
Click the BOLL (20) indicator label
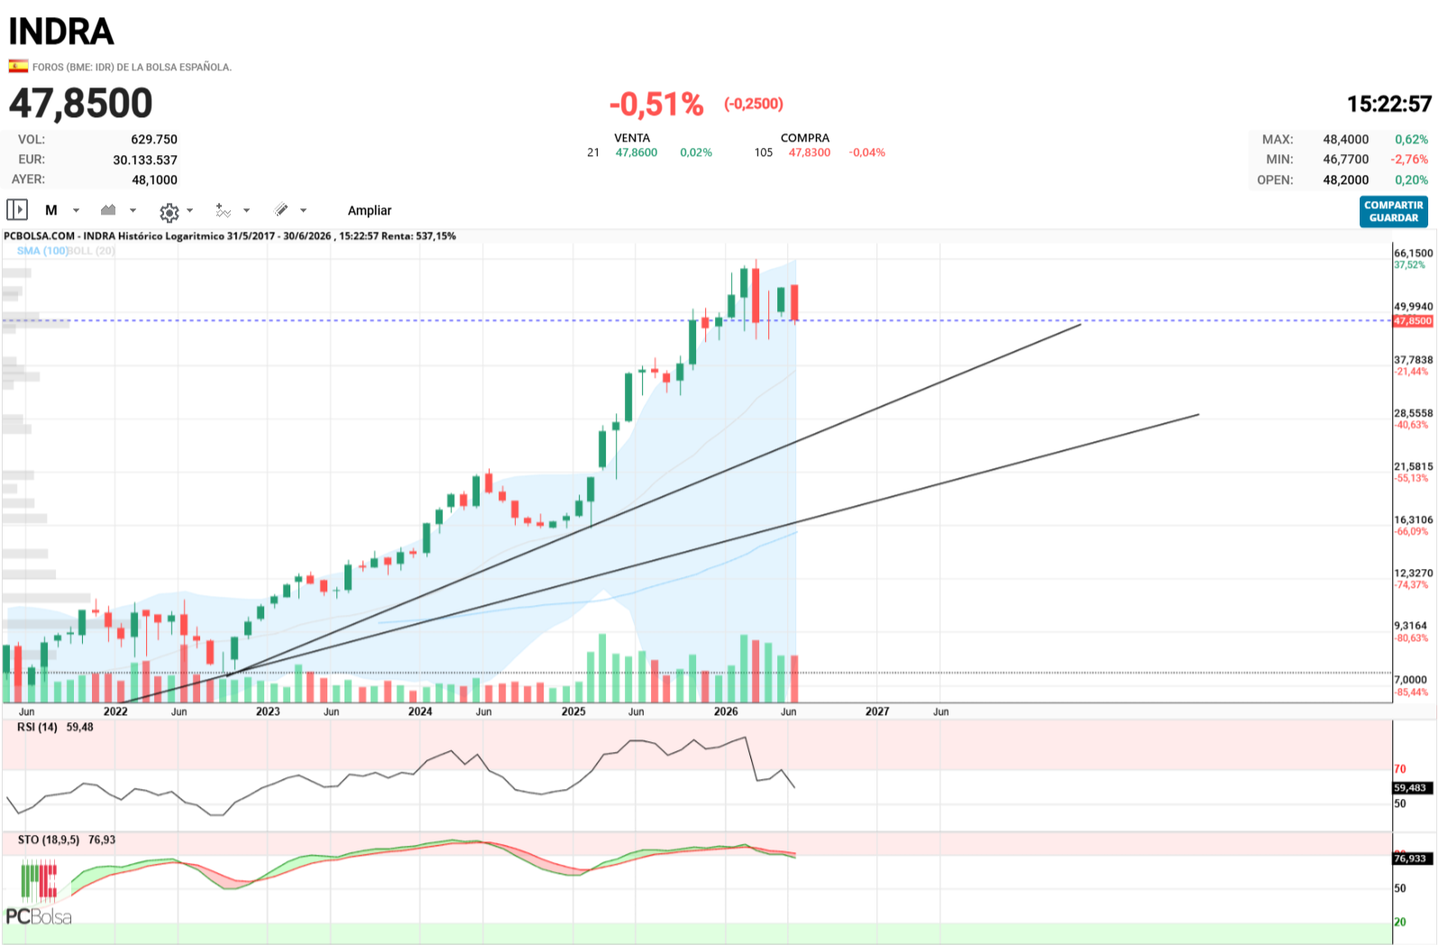pyautogui.click(x=92, y=251)
